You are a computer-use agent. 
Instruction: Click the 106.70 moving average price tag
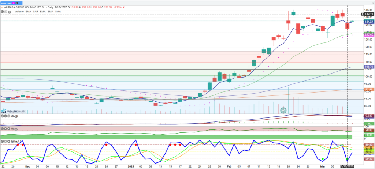368,67
